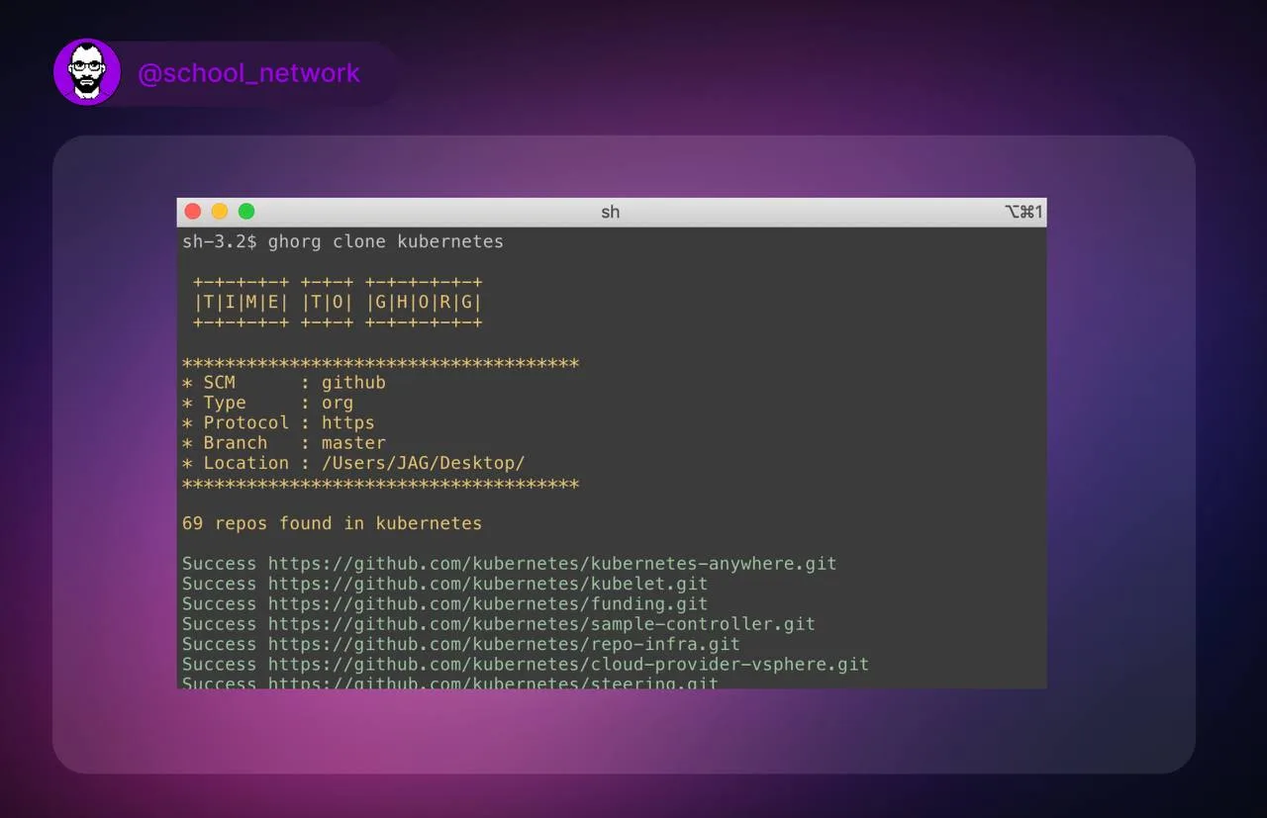Screen dimensions: 1267x818
Task: Select the 'Type : org' line
Action: pos(267,403)
